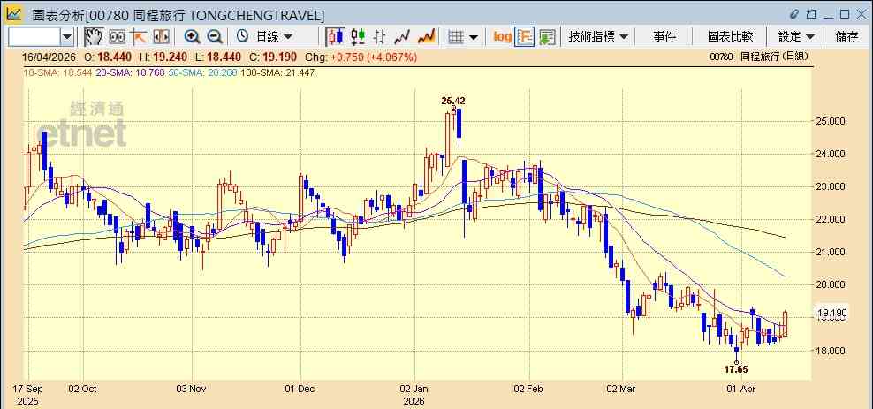Click the high price H: 19.240
873x409 pixels.
(x=165, y=57)
